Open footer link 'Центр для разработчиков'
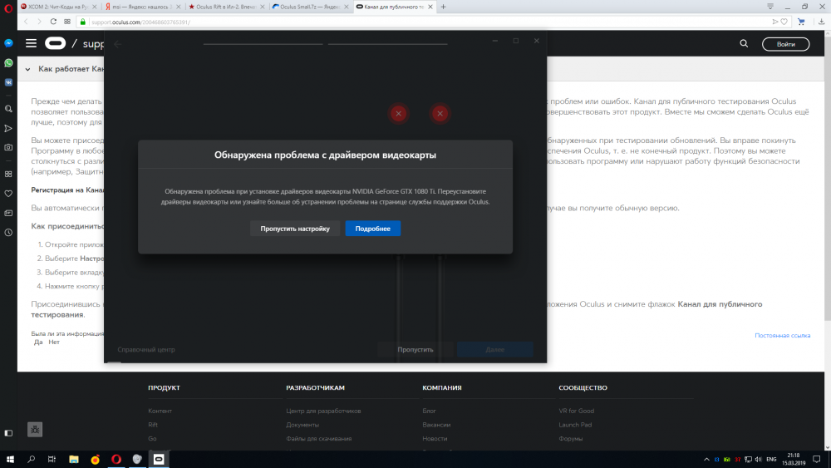 click(x=323, y=411)
